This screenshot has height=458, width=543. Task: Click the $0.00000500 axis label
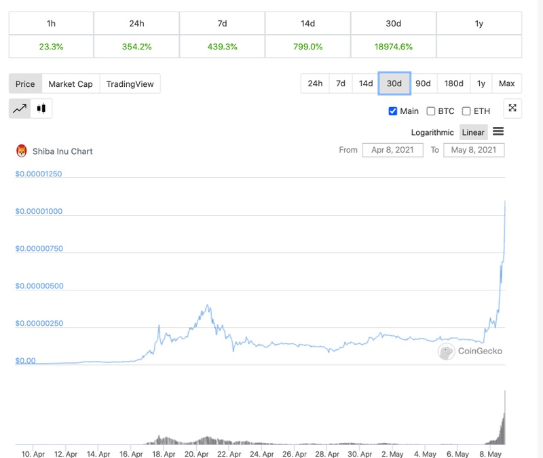(x=39, y=286)
